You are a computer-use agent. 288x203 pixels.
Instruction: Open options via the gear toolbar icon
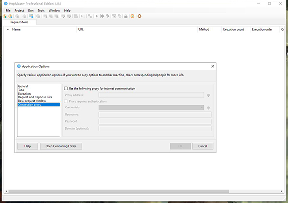(139, 16)
